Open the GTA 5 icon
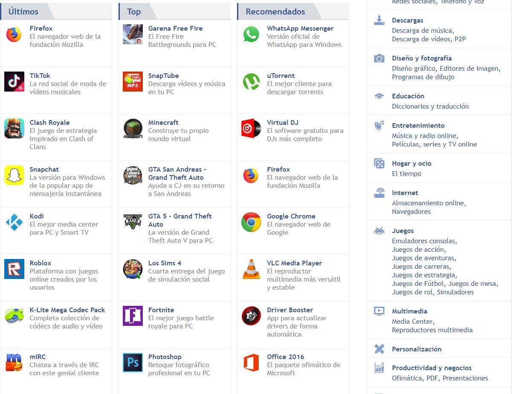The height and width of the screenshot is (394, 512). click(133, 222)
